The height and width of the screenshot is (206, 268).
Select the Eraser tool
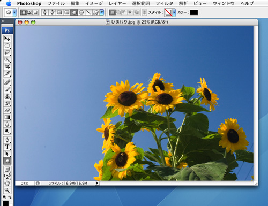7,110
